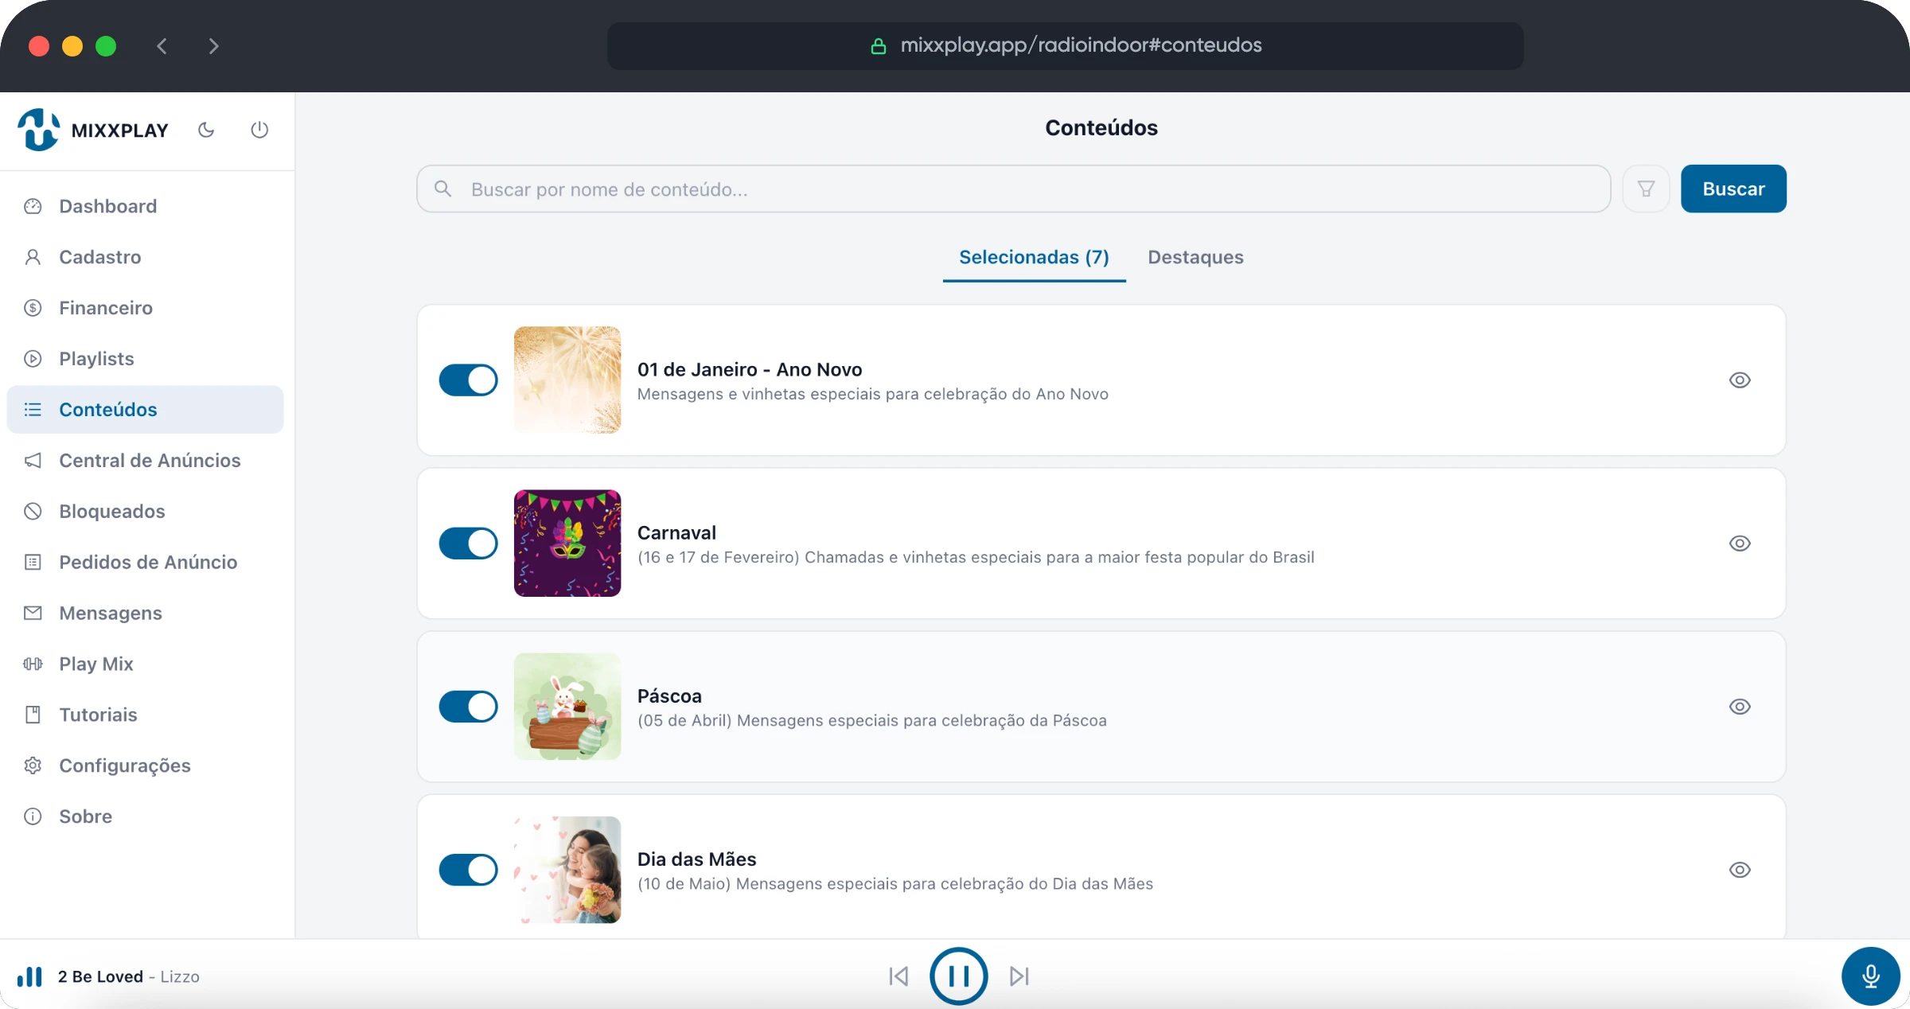
Task: Open Pedidos de Anúncio page
Action: click(145, 563)
